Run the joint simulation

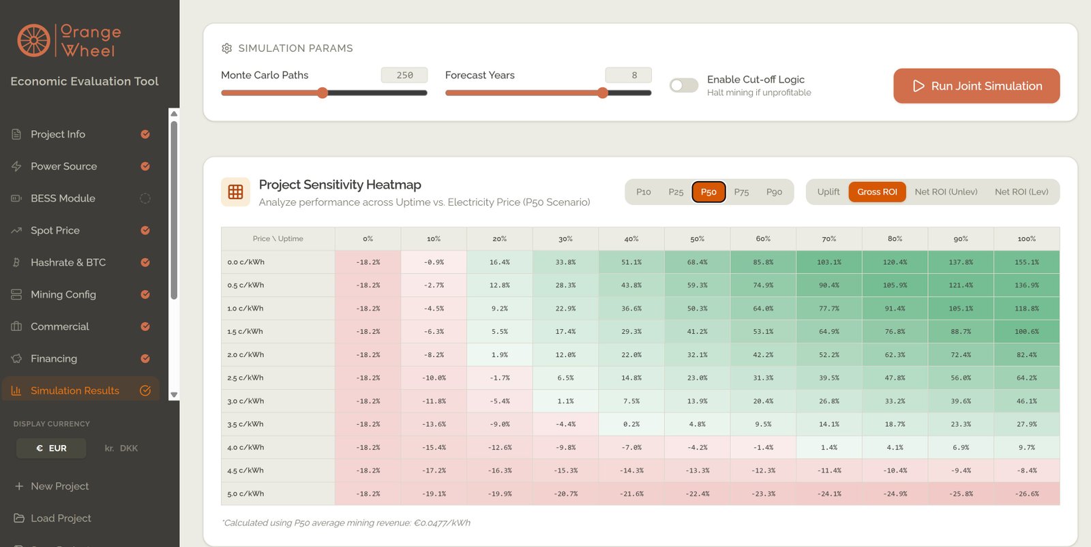click(976, 86)
